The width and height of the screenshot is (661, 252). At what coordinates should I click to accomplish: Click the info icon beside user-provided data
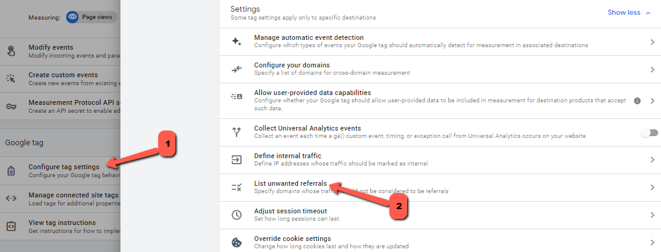pyautogui.click(x=638, y=101)
